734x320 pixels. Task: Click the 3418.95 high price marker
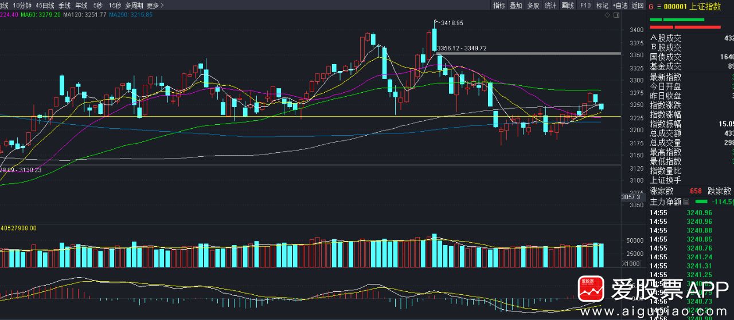point(451,22)
